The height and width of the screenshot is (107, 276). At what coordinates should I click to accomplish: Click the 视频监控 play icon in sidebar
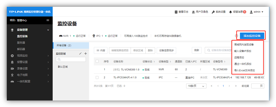pyautogui.click(x=12, y=56)
